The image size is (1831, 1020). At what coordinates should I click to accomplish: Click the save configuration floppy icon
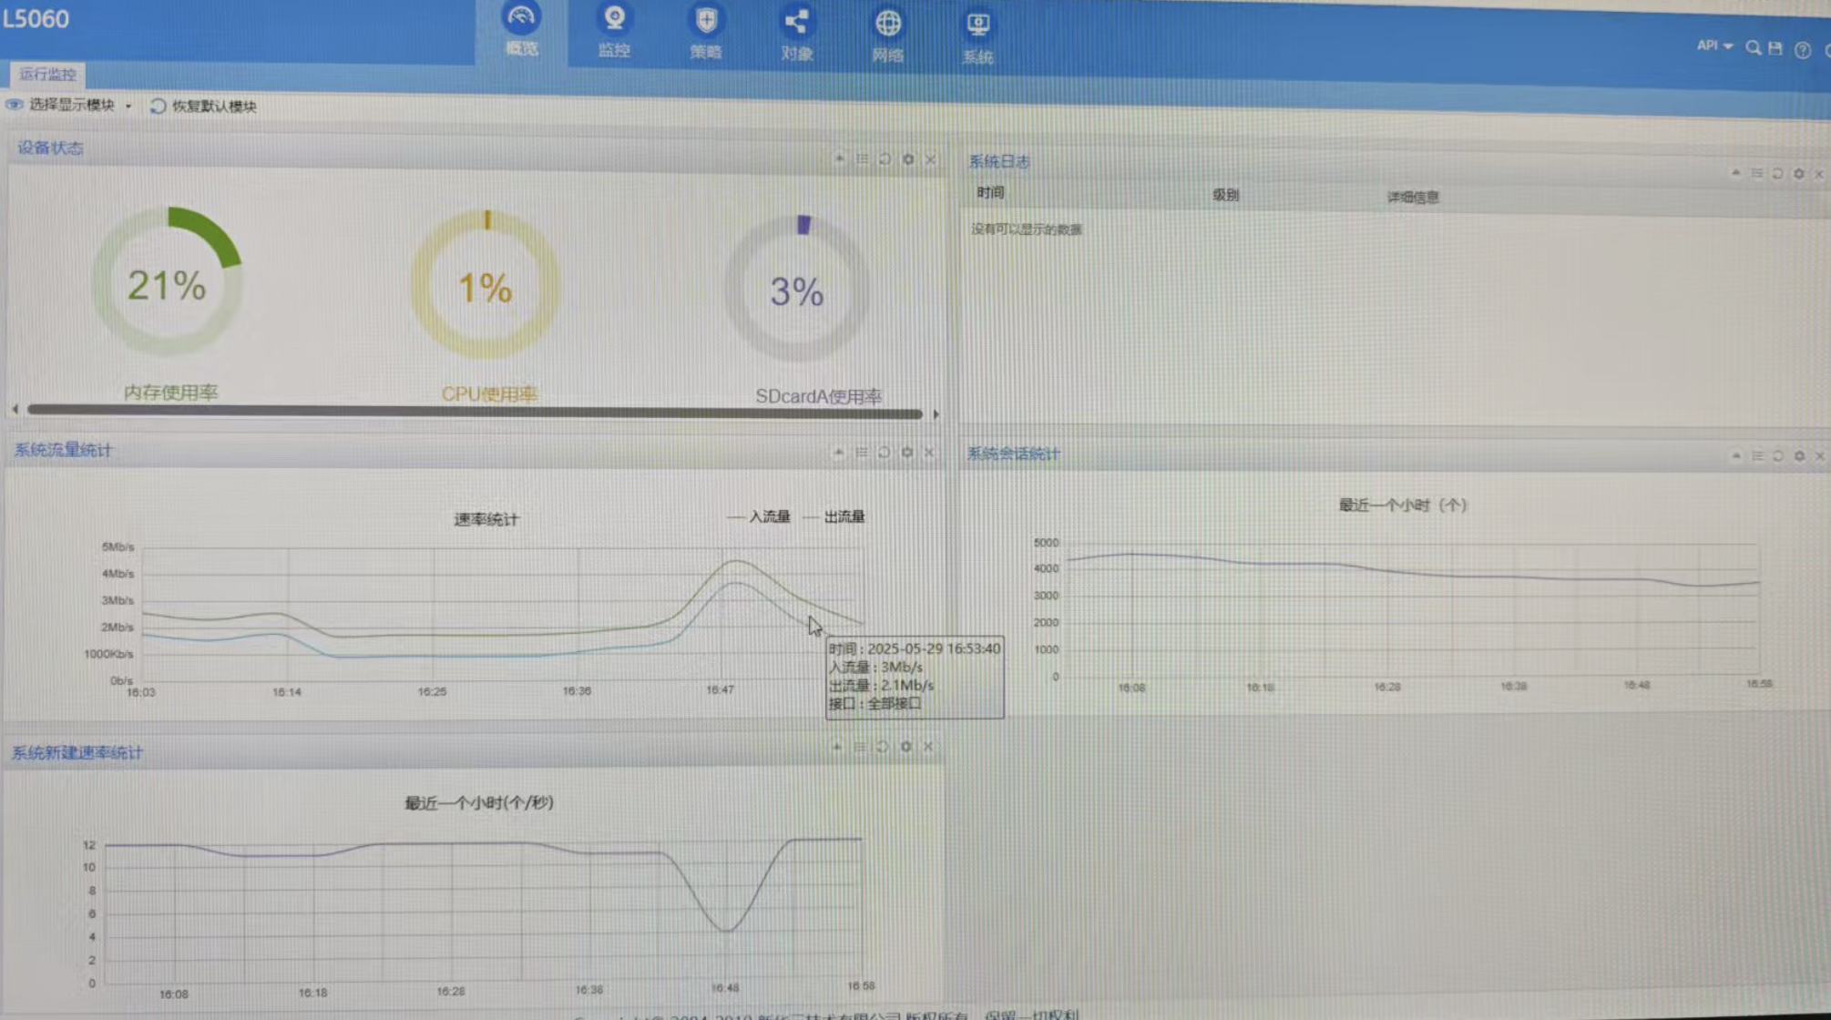tap(1775, 48)
